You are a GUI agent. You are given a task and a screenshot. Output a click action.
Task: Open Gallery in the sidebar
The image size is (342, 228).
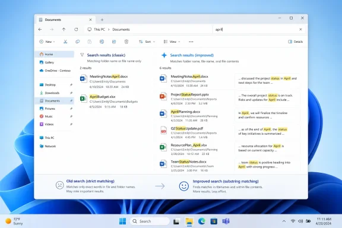(x=55, y=62)
